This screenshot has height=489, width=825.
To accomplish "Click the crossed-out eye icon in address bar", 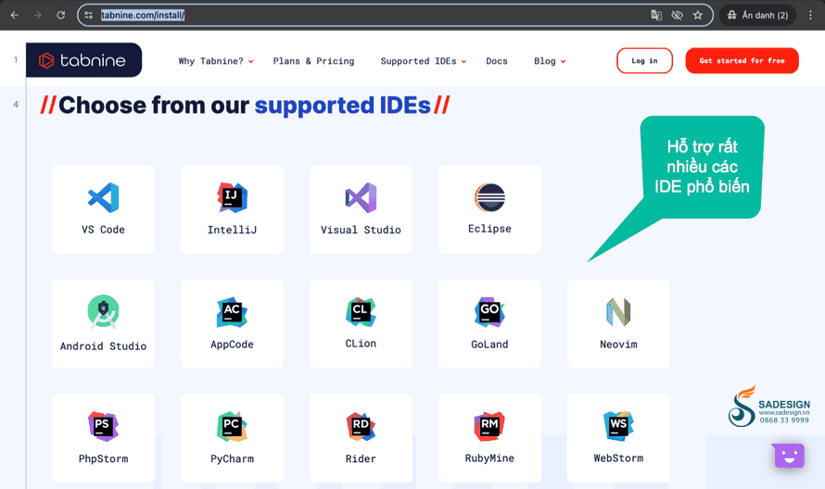I will (x=678, y=15).
